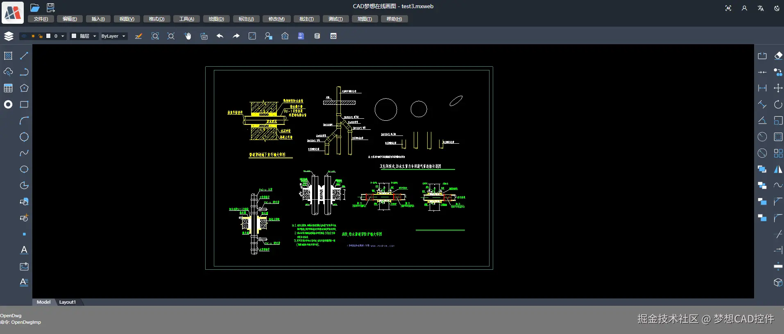784x334 pixels.
Task: Click the 帮助(H) menu button
Action: click(x=394, y=19)
